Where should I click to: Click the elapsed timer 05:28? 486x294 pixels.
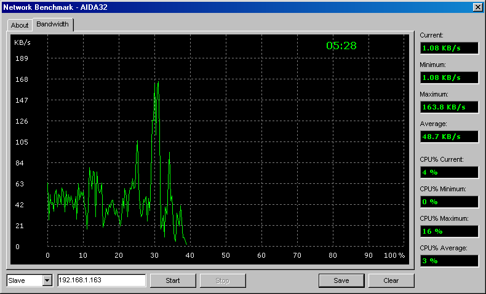(341, 46)
